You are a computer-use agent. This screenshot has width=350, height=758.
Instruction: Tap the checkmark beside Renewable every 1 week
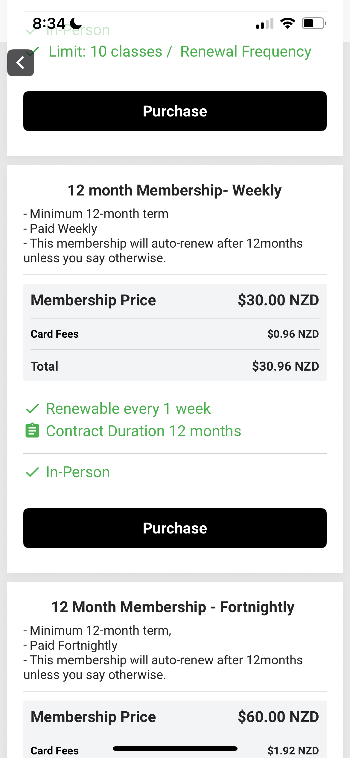pos(32,409)
